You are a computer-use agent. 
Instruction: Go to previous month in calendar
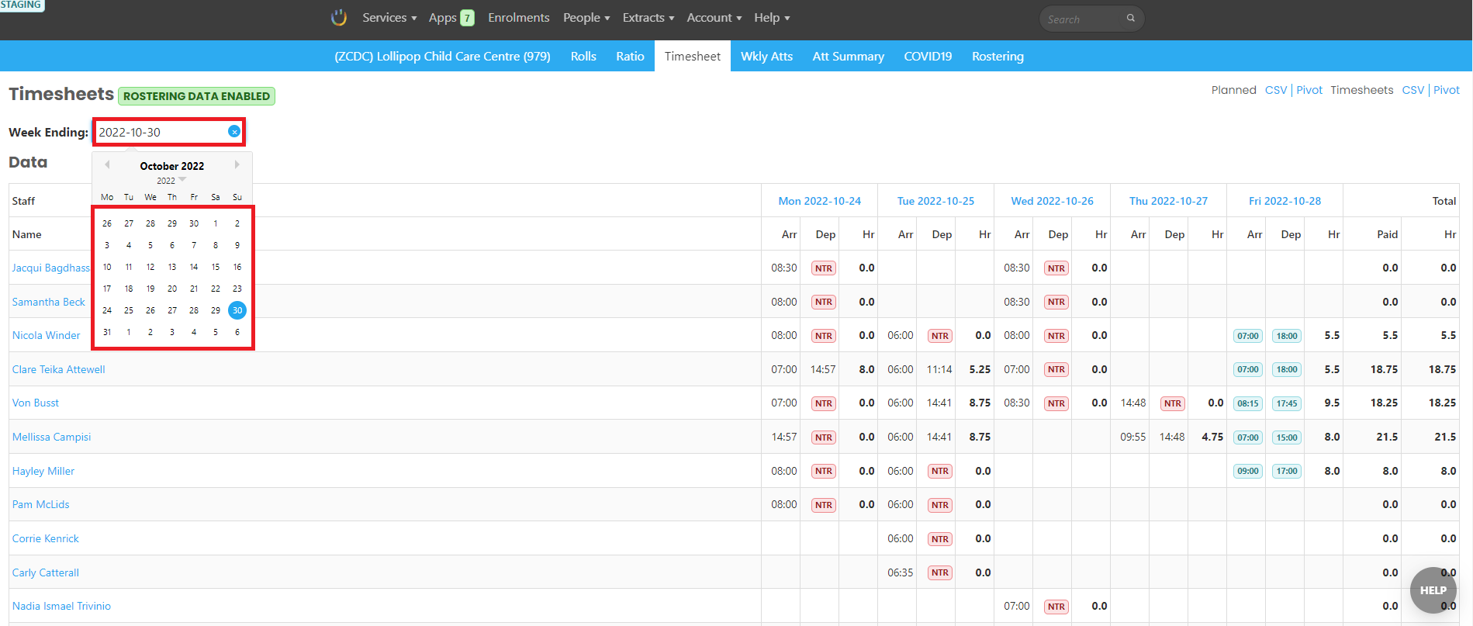point(107,164)
